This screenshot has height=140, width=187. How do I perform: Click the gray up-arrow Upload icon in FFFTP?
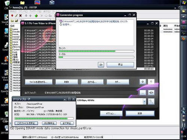(x=30, y=16)
